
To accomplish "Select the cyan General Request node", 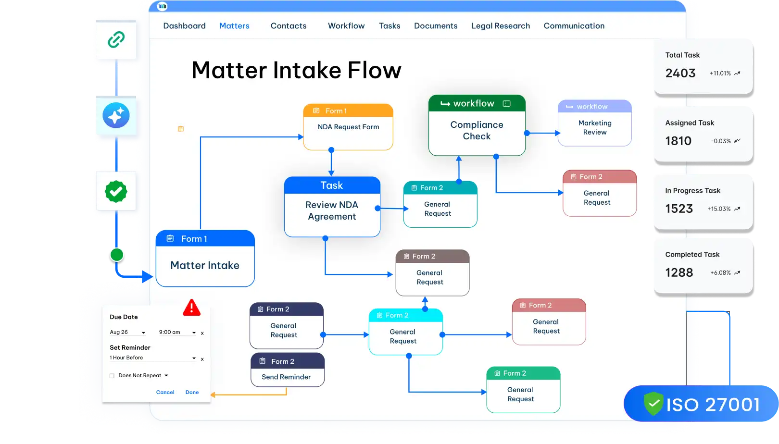I will tap(406, 332).
